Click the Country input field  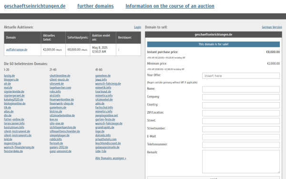click(241, 105)
